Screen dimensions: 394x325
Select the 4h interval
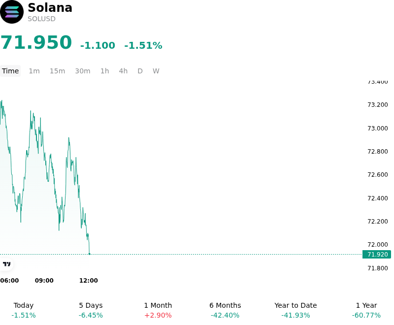[x=123, y=71]
